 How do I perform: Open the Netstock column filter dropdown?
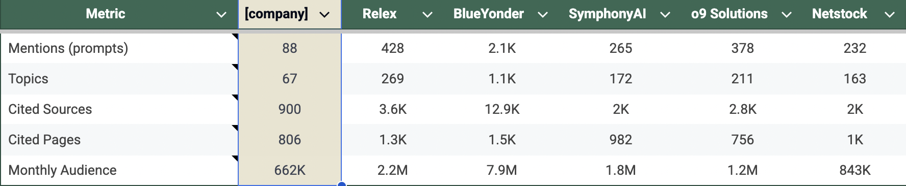point(890,15)
